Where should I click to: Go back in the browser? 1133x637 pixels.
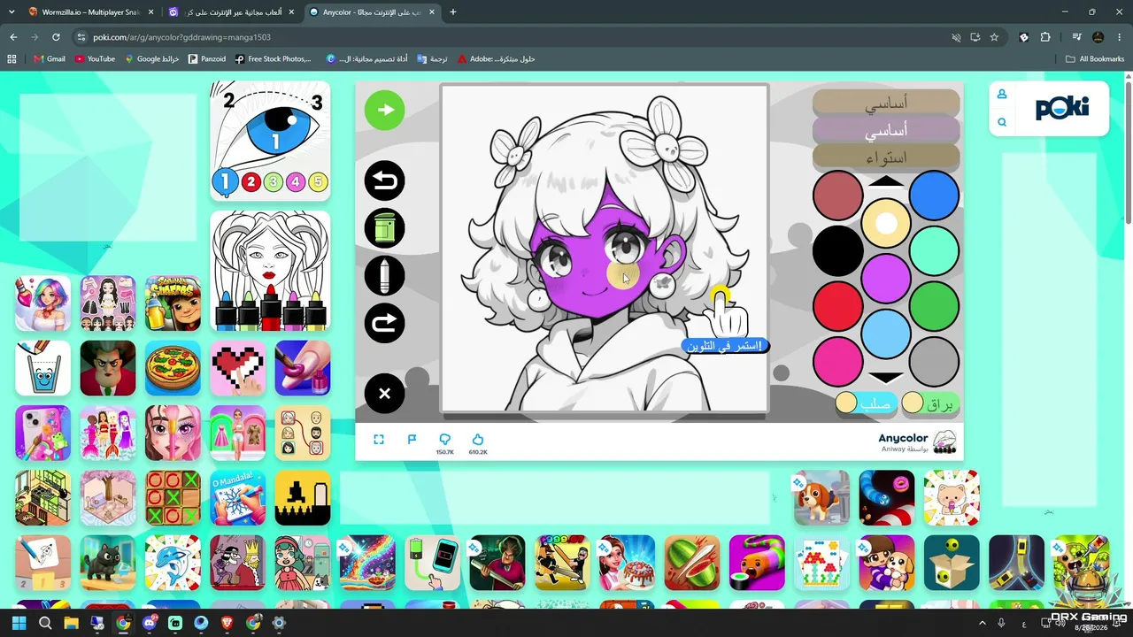13,37
